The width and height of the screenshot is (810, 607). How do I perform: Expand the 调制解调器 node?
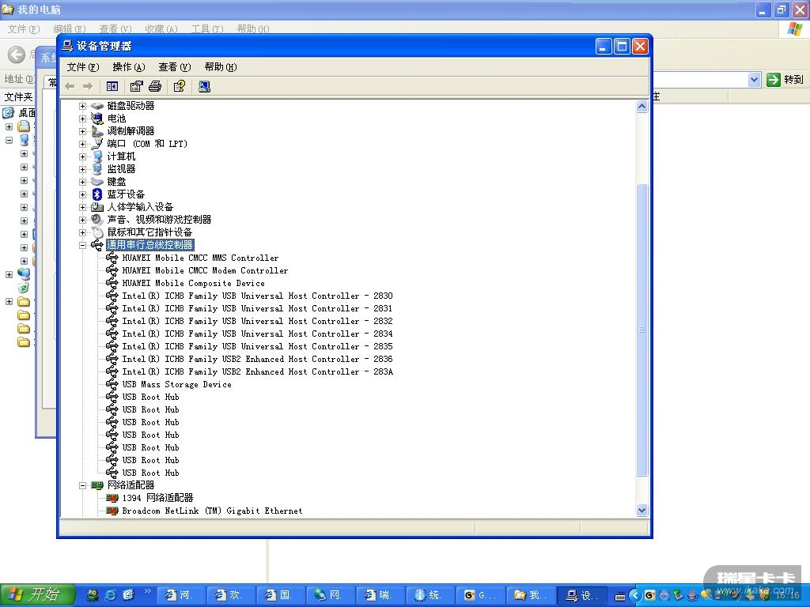tap(82, 131)
